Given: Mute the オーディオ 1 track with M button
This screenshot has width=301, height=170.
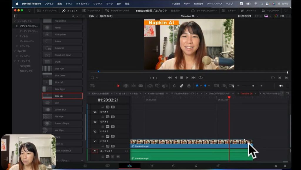Looking at the screenshot, I should click(118, 156).
